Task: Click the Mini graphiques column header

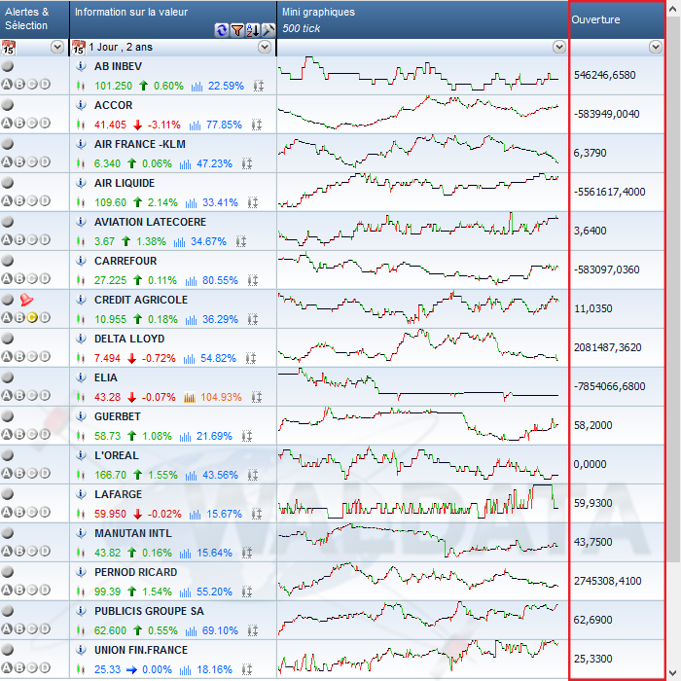Action: [x=422, y=19]
